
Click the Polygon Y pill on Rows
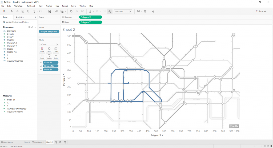click(91, 22)
